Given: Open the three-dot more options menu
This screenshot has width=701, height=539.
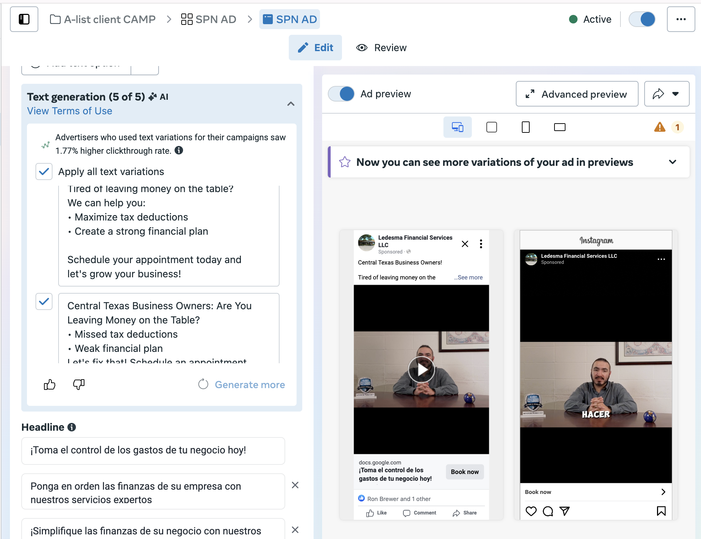Looking at the screenshot, I should [680, 19].
